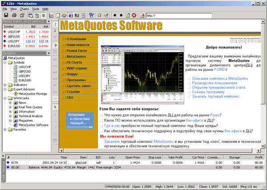Collapse the Symbols folder in Navigator
Viewport: 267px width, 190px height.
(x=5, y=62)
